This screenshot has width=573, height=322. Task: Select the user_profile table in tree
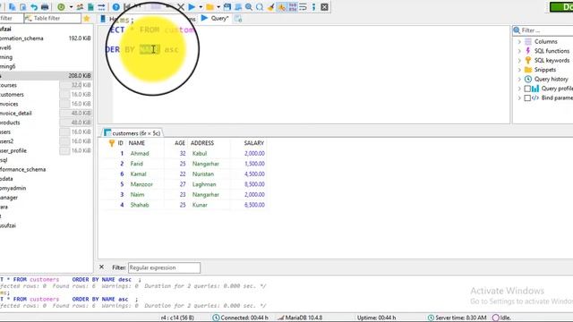pyautogui.click(x=13, y=150)
